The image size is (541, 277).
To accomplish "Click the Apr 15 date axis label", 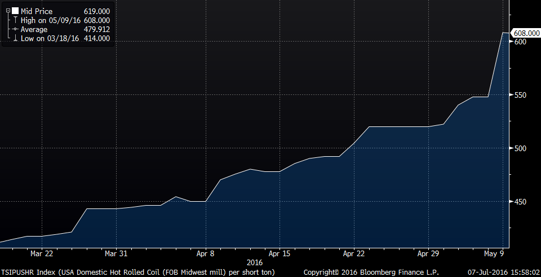I will 280,253.
